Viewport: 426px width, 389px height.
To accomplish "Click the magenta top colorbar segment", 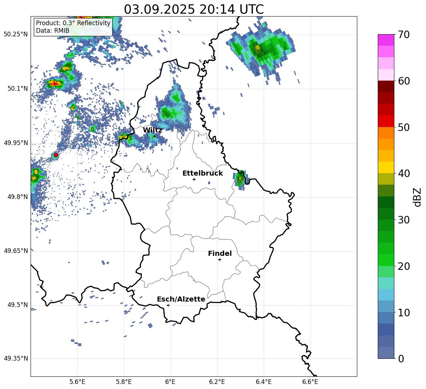I will tap(386, 40).
